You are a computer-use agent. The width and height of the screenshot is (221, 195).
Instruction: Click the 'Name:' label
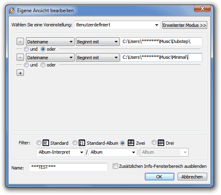tap(17, 168)
